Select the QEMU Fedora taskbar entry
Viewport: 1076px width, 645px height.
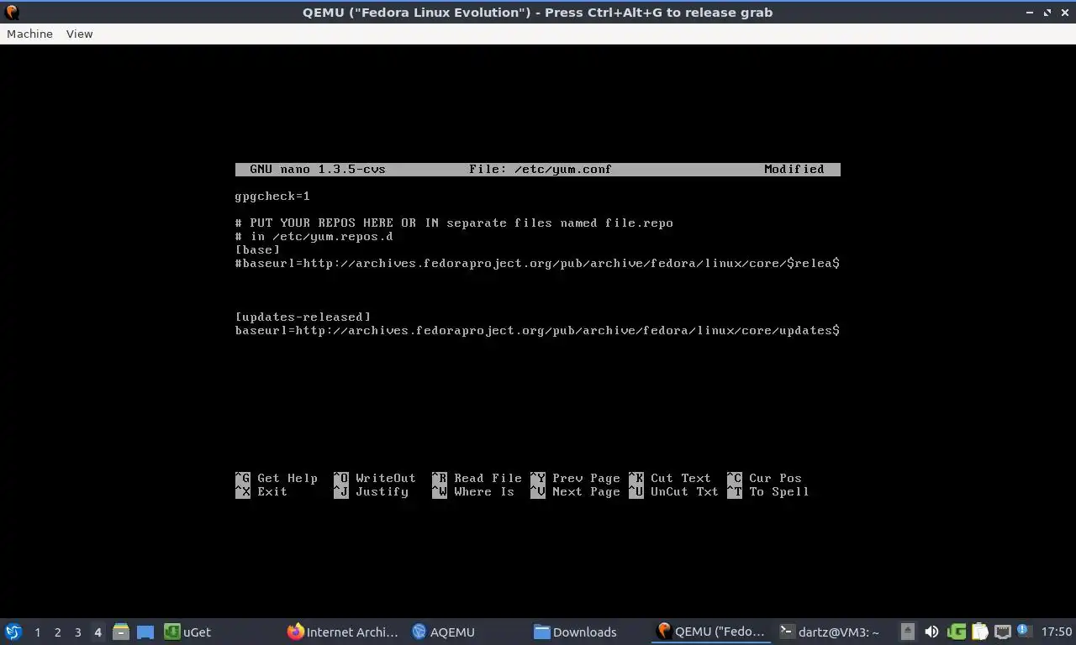(711, 632)
